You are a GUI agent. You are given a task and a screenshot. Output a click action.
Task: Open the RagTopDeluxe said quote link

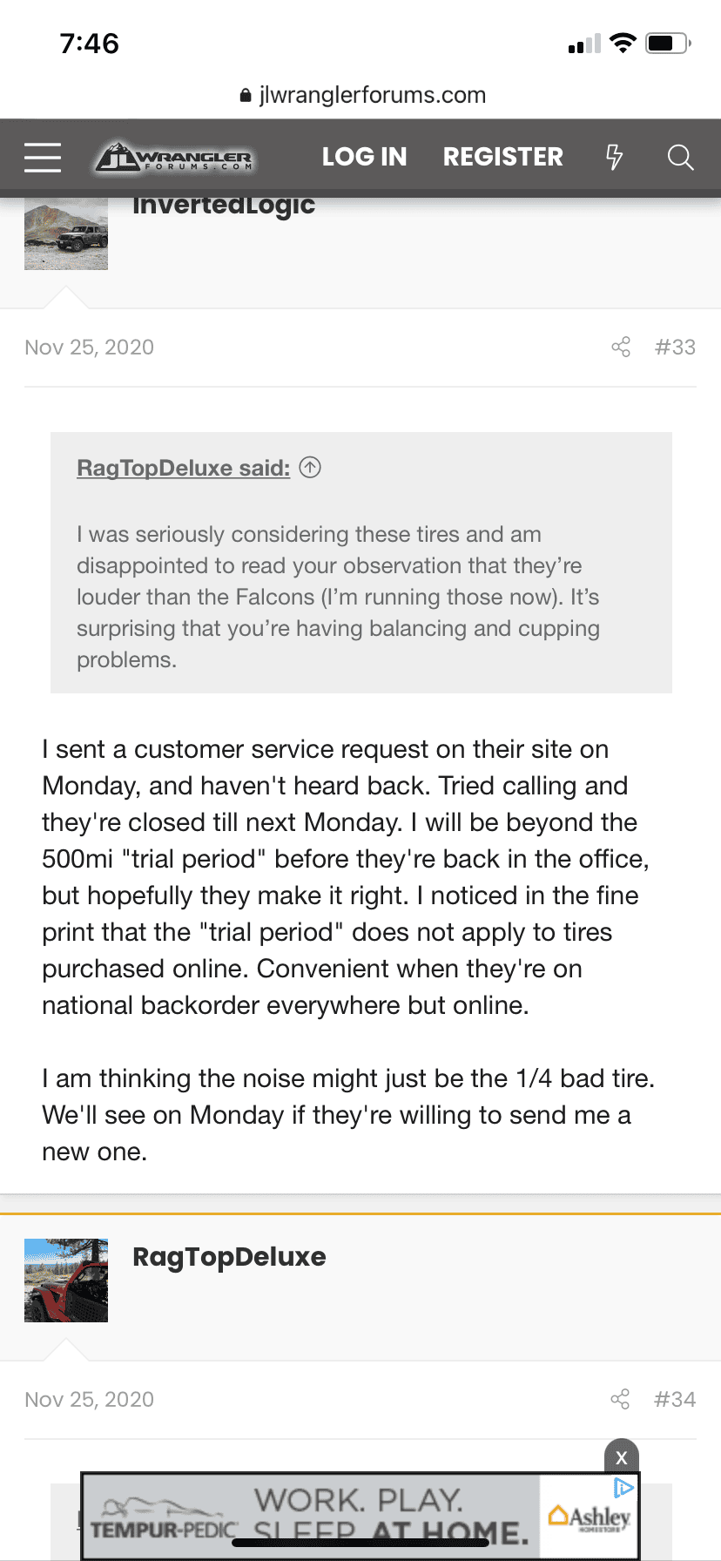point(183,468)
